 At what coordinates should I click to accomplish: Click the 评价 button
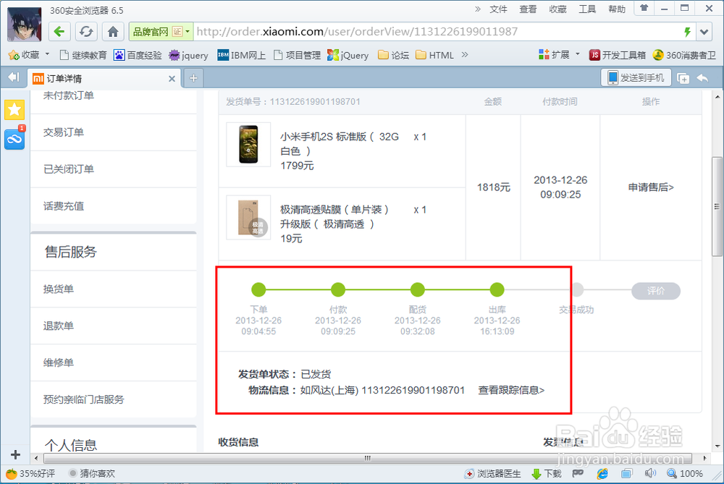[656, 291]
